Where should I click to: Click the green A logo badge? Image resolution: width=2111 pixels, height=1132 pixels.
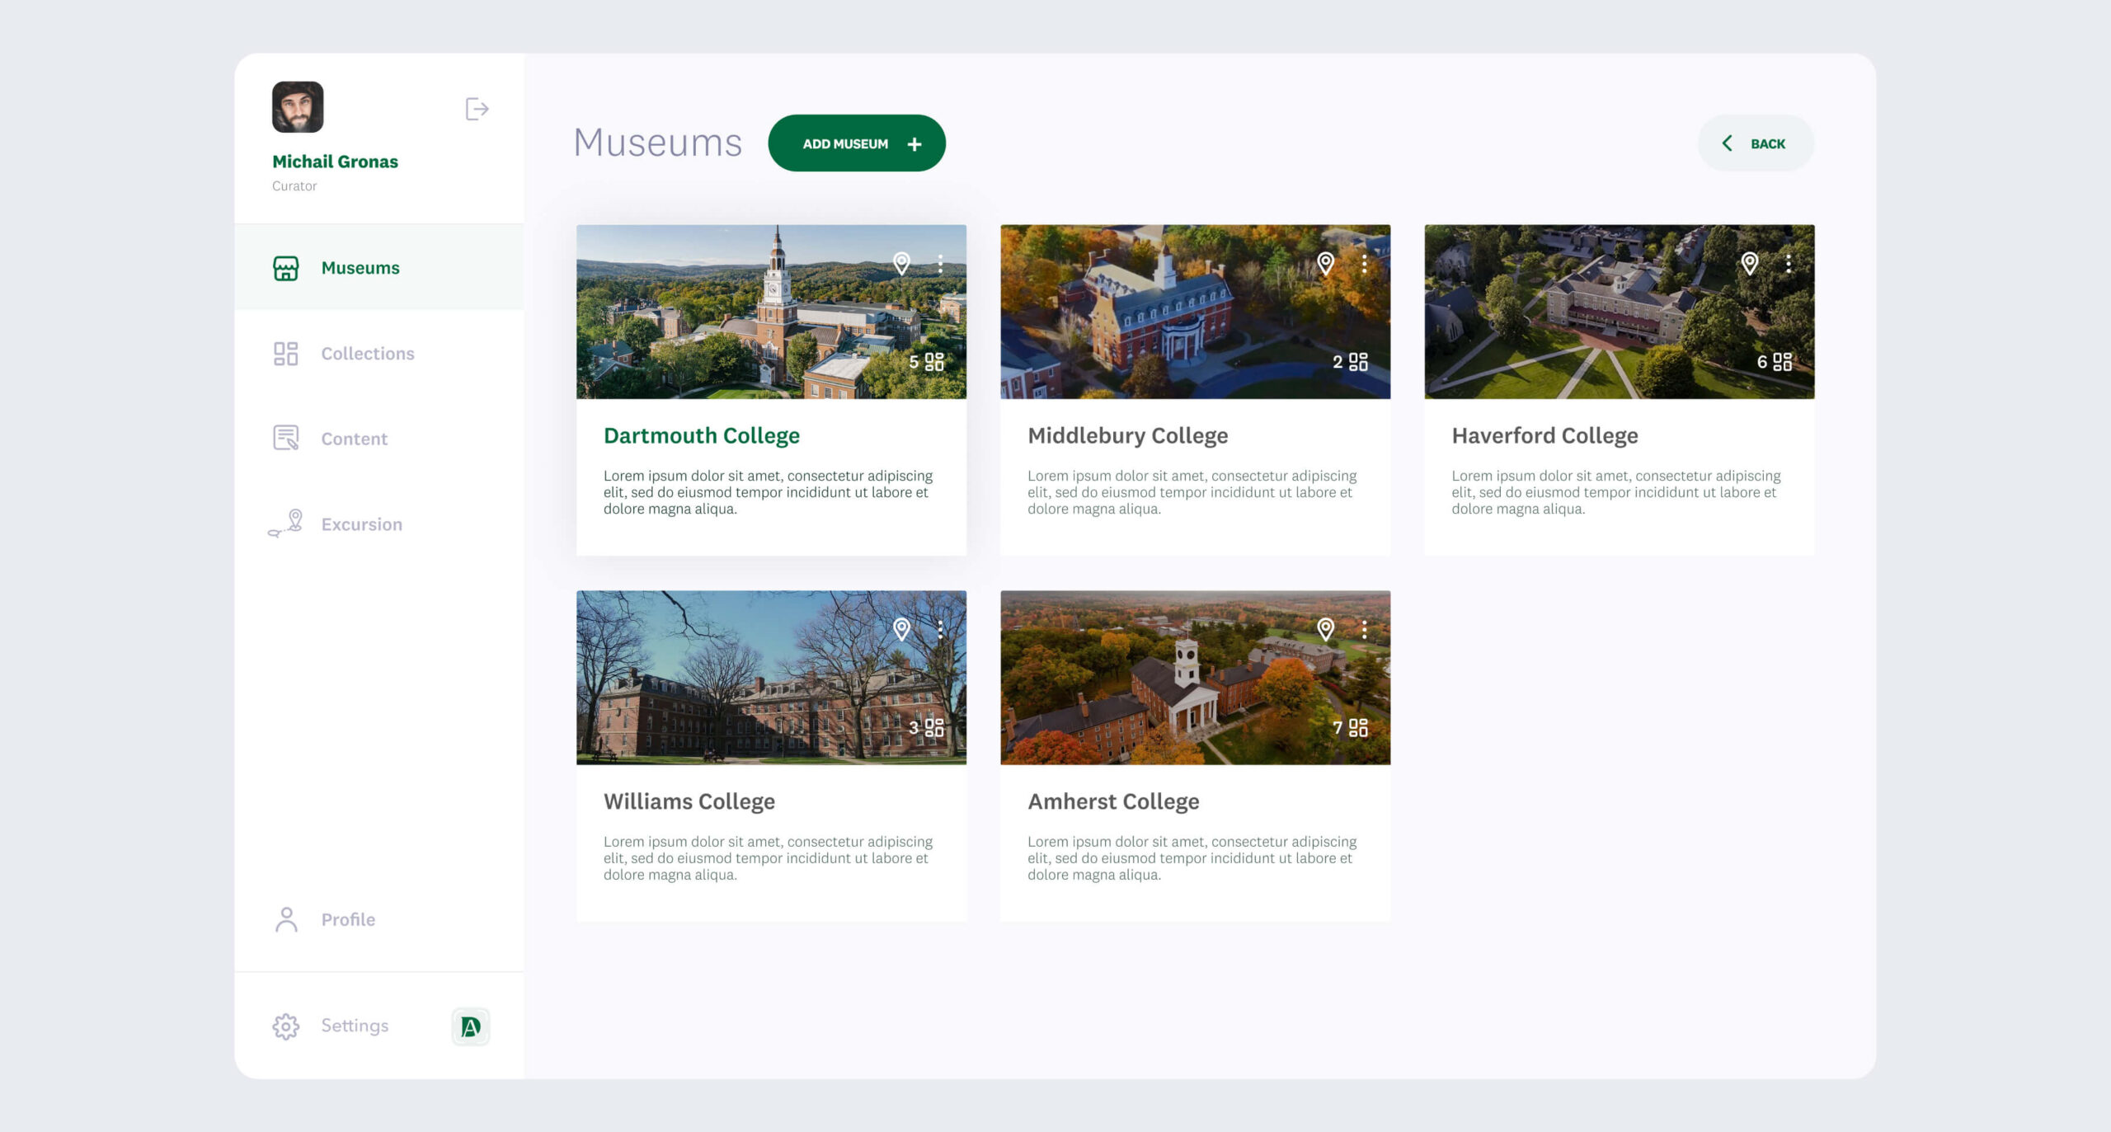pos(470,1026)
